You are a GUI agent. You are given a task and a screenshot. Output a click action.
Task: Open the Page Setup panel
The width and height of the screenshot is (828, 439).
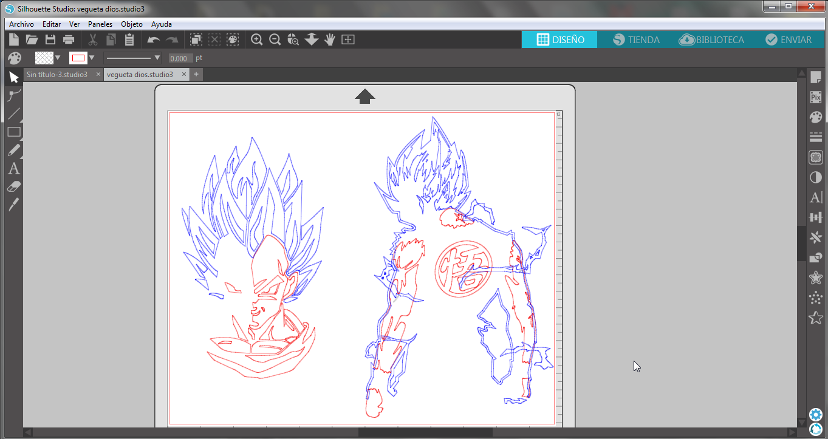[815, 77]
